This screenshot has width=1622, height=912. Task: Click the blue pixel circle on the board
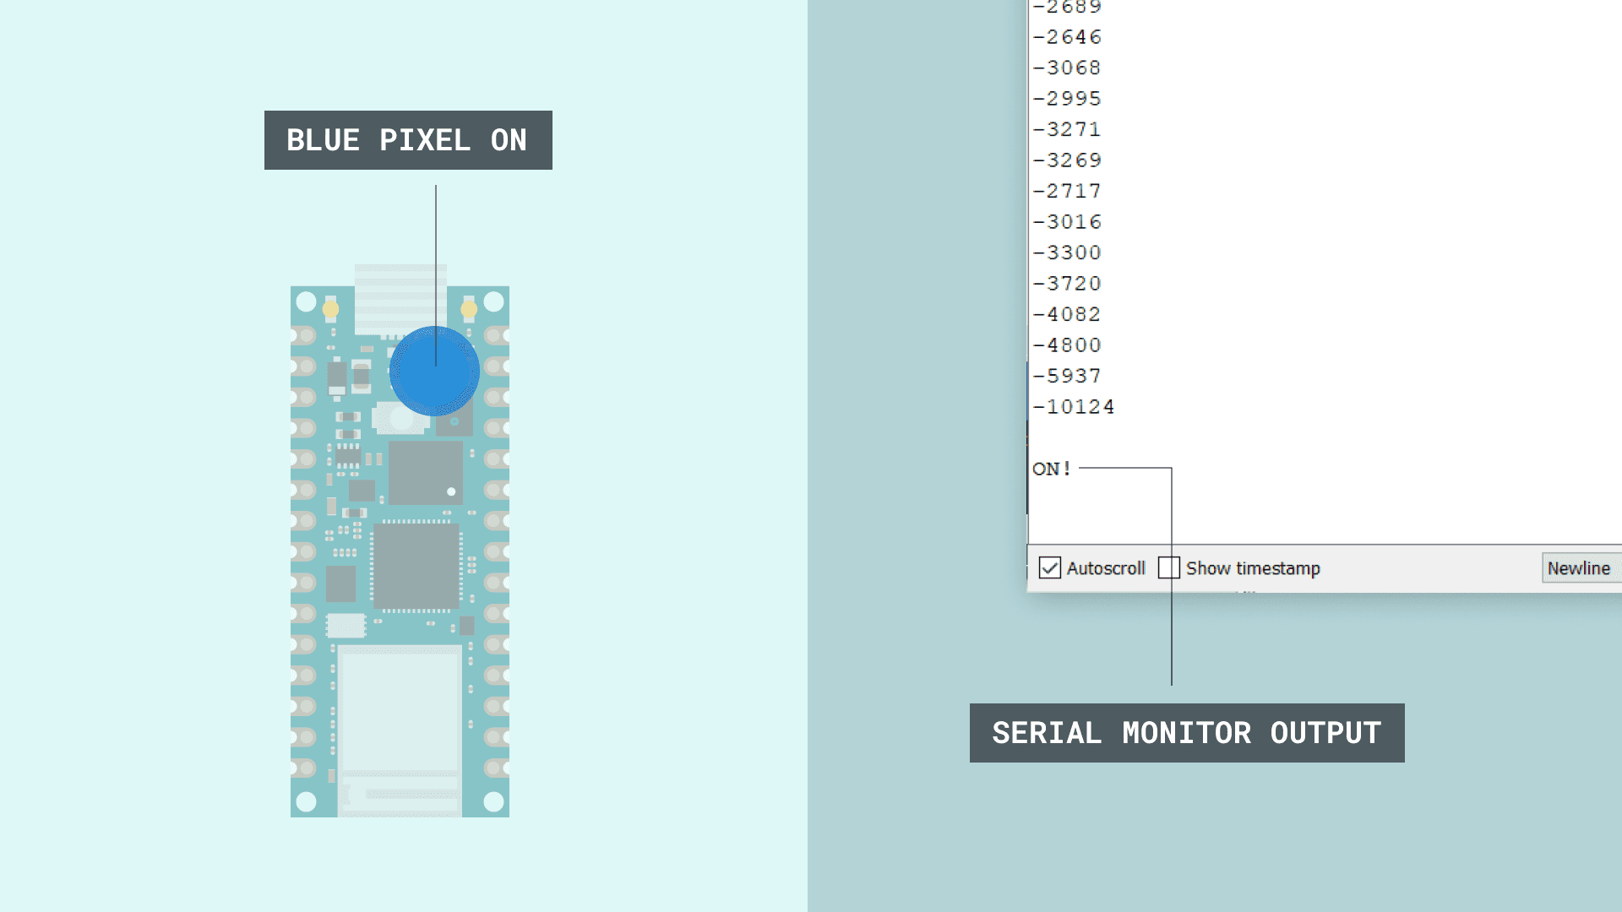(x=434, y=371)
